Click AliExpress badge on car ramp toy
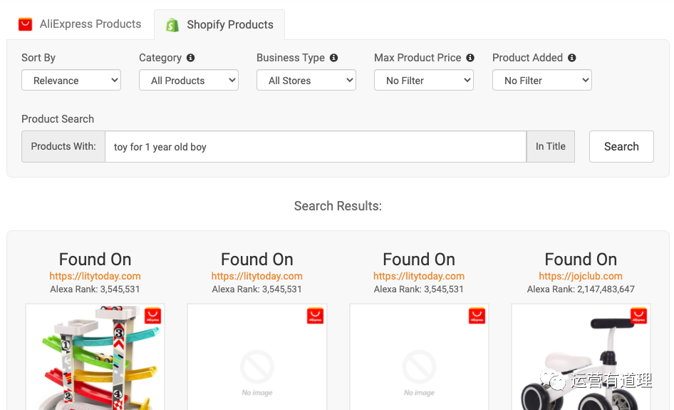Image resolution: width=674 pixels, height=410 pixels. click(x=152, y=316)
